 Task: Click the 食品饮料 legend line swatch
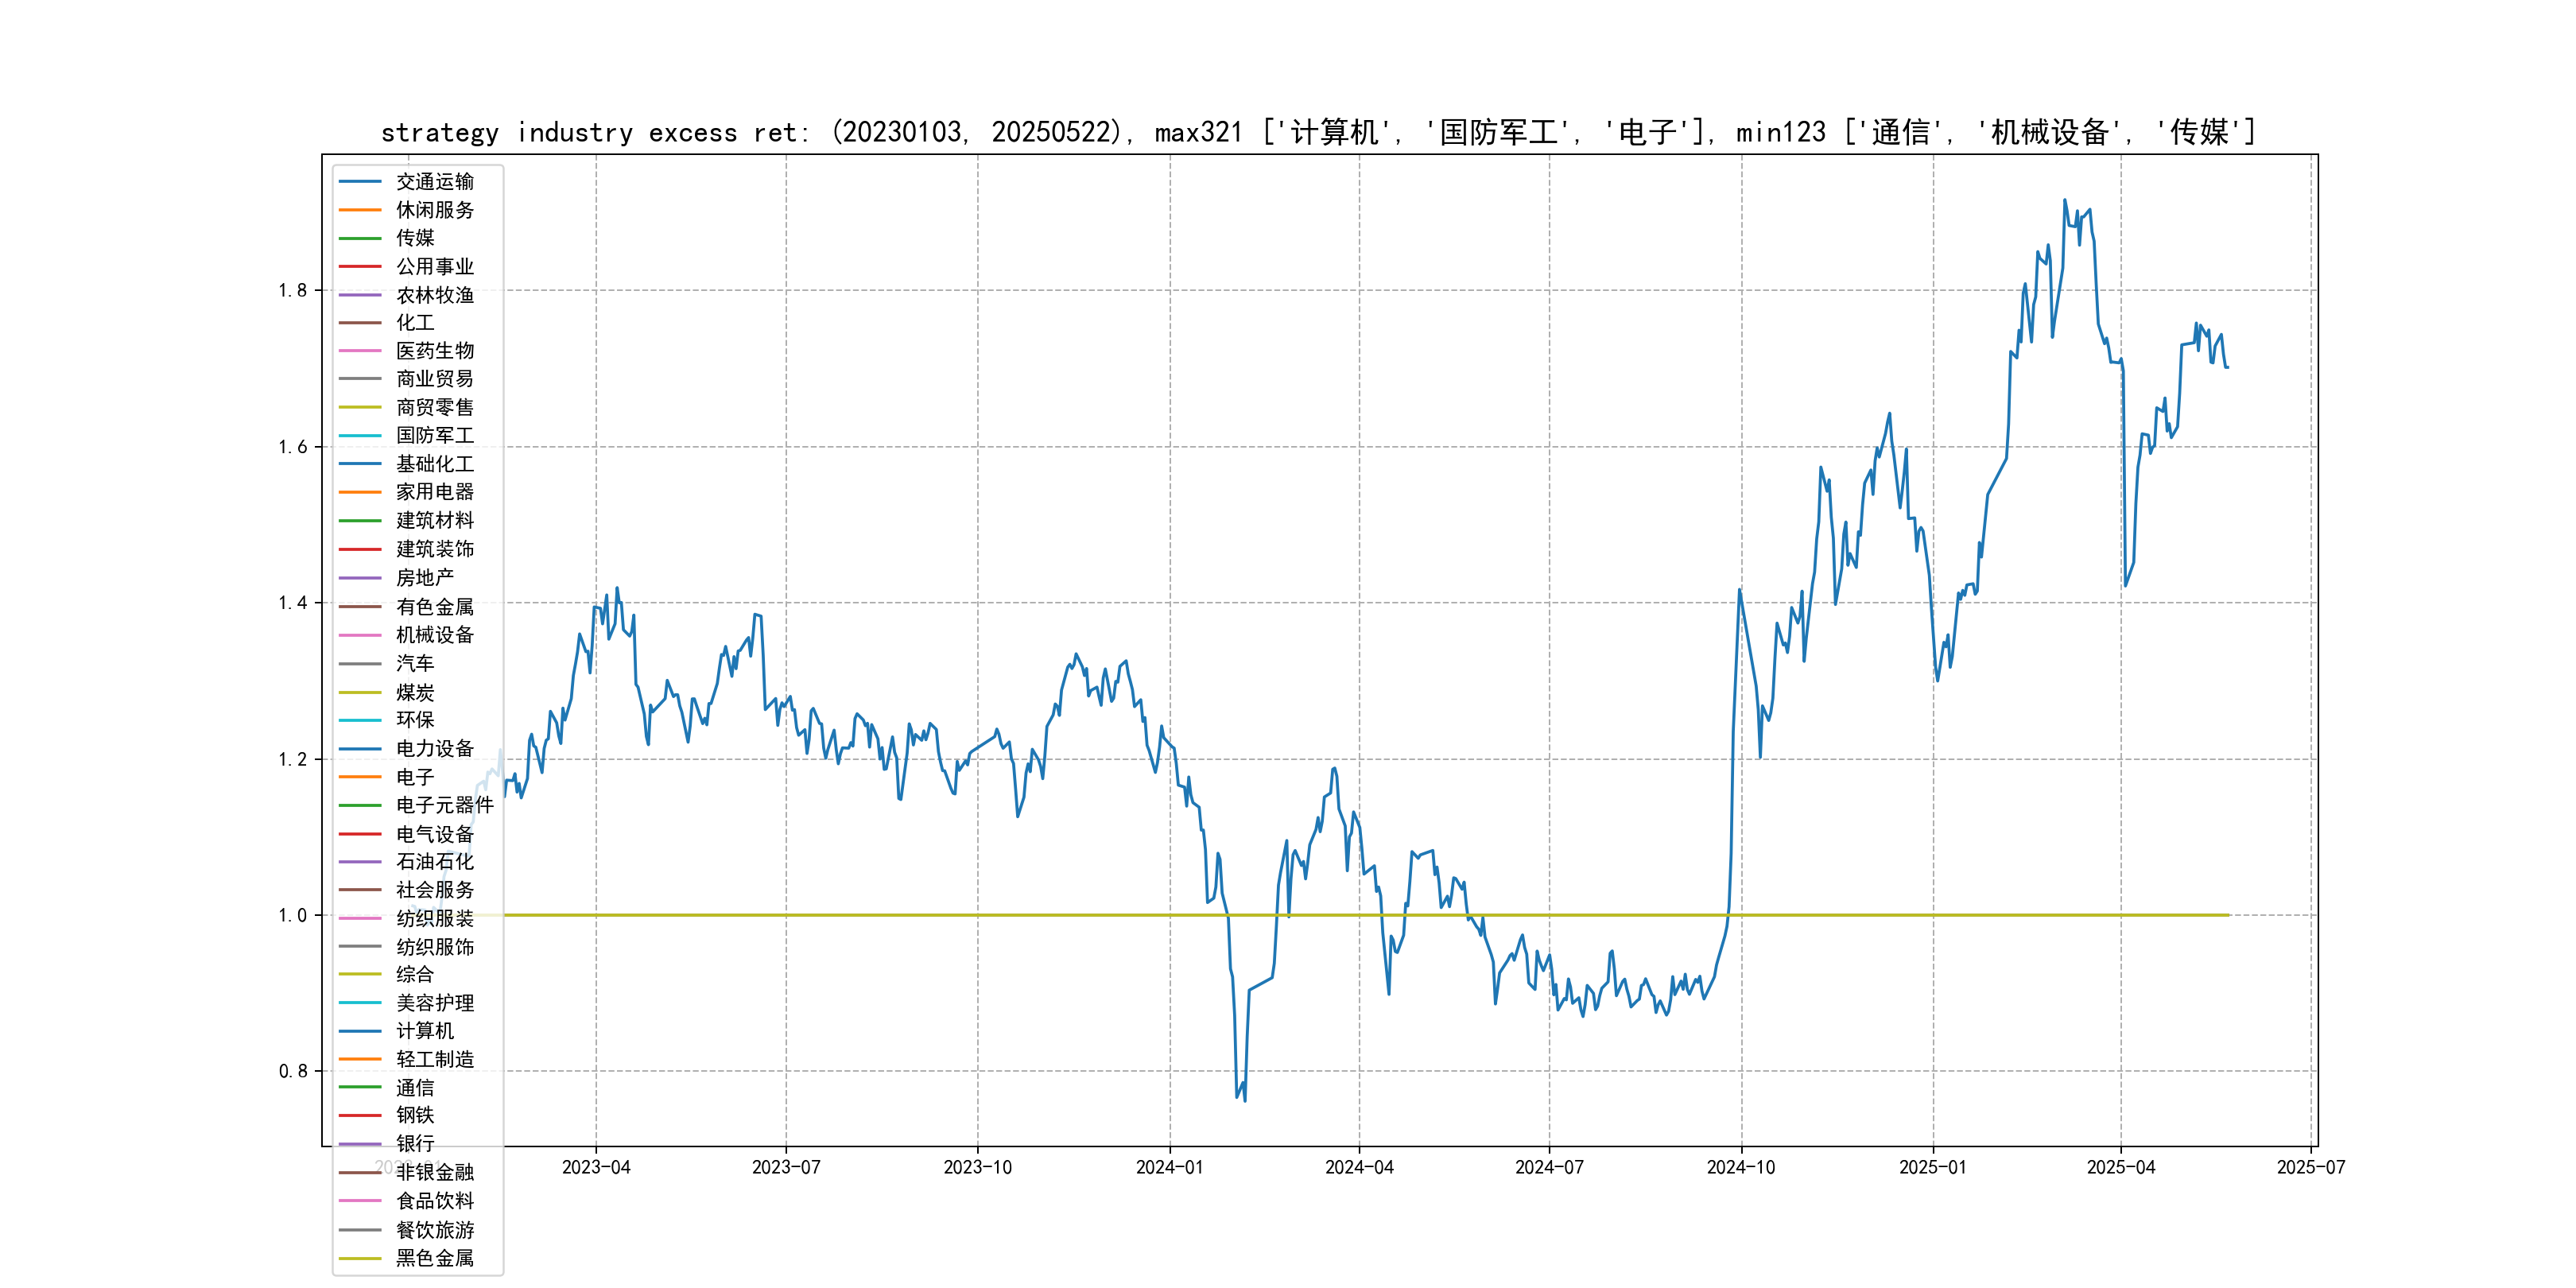(x=360, y=1201)
